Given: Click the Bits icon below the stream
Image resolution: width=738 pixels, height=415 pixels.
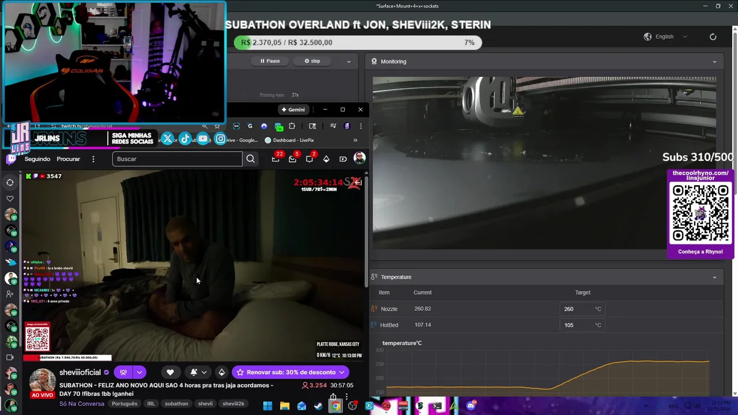Looking at the screenshot, I should [221, 372].
